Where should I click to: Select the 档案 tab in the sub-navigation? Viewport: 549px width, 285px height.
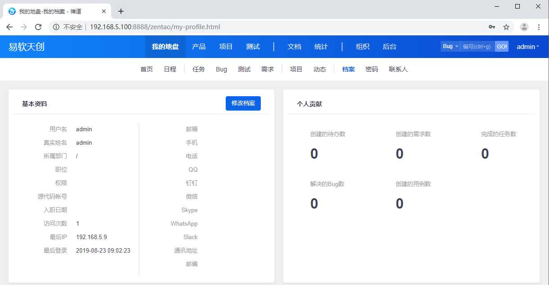point(348,69)
